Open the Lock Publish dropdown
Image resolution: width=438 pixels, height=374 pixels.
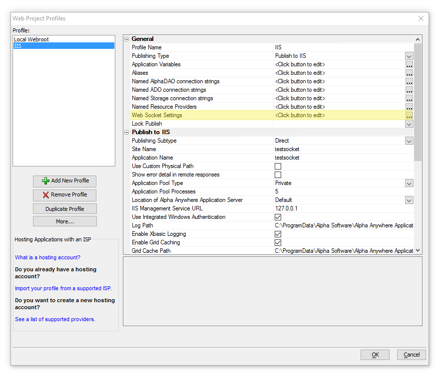(x=409, y=124)
